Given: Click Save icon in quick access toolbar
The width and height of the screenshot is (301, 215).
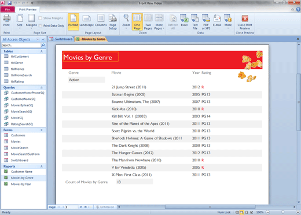Looking at the screenshot, I should tap(9, 3).
